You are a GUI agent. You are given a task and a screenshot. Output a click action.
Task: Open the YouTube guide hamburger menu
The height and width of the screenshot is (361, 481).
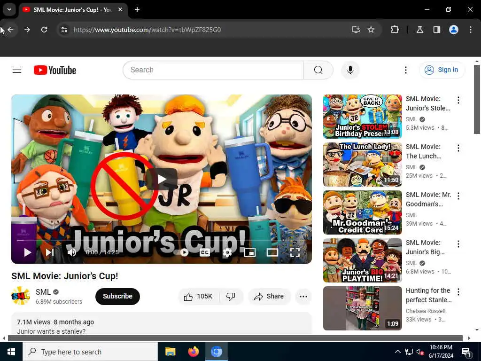coord(17,70)
